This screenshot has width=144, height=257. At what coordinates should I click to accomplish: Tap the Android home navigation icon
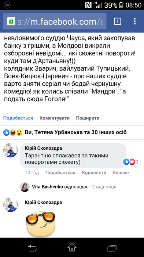click(x=72, y=247)
